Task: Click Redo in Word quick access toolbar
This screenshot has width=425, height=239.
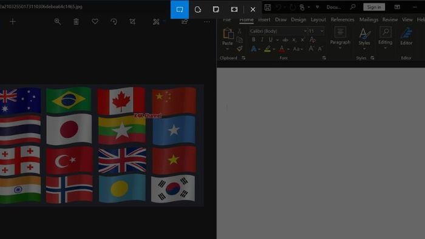Action: tap(293, 7)
